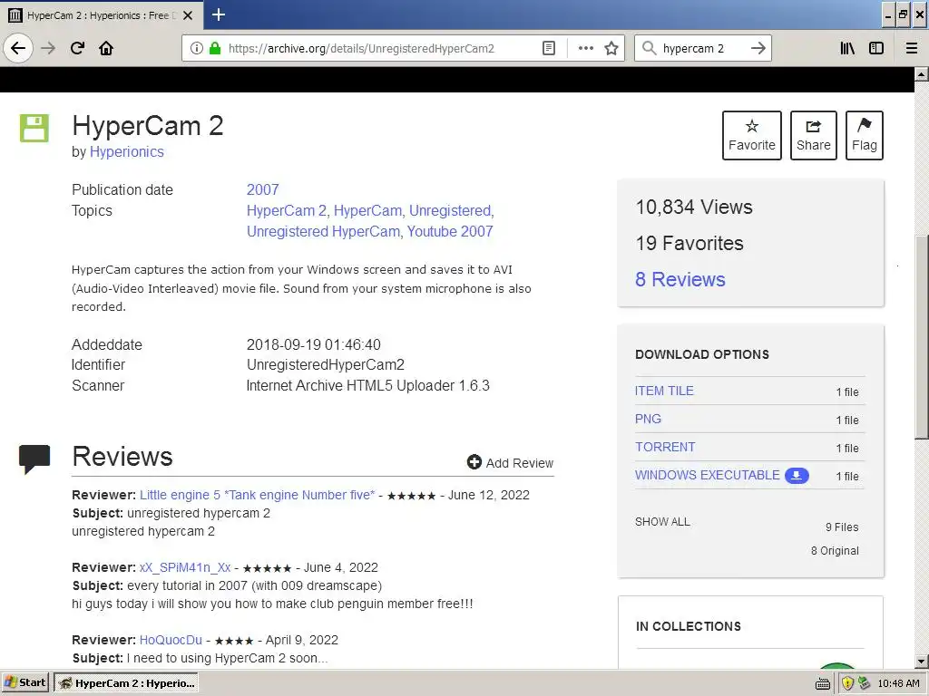Click the network tray icon
The width and height of the screenshot is (929, 696).
(864, 683)
